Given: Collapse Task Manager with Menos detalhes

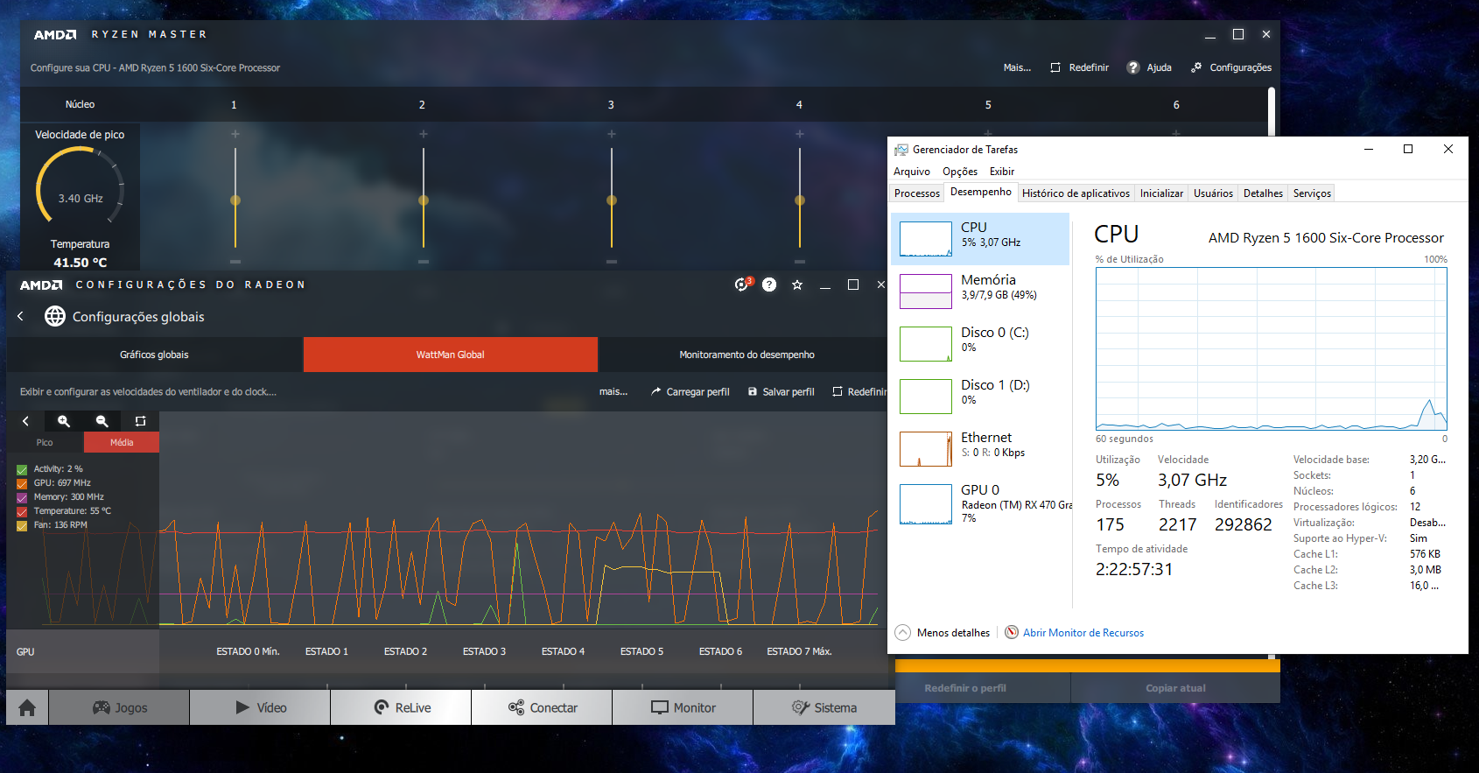Looking at the screenshot, I should click(x=943, y=632).
